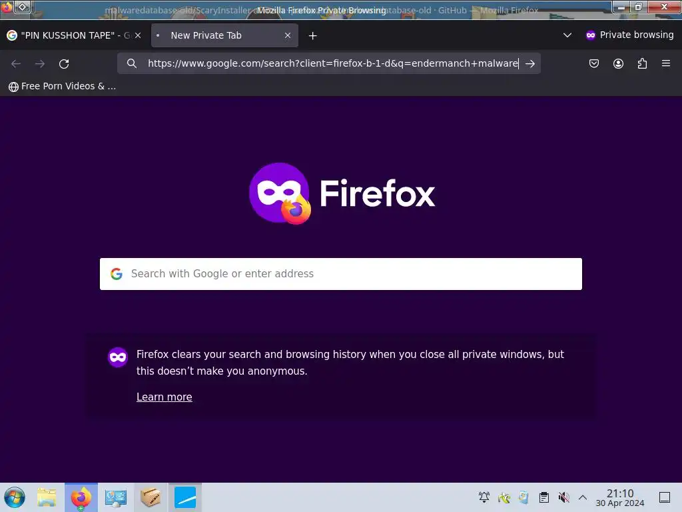Switch to Firefox in the taskbar
Screen dimensions: 682x512
point(81,497)
